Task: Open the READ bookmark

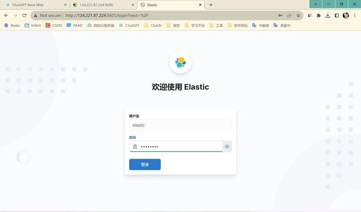Action: click(x=74, y=25)
